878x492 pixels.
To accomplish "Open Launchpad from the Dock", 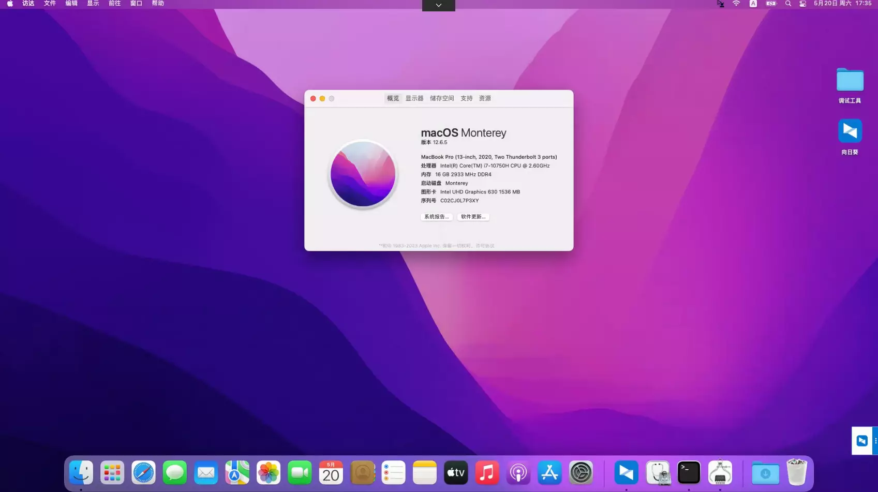I will 112,472.
